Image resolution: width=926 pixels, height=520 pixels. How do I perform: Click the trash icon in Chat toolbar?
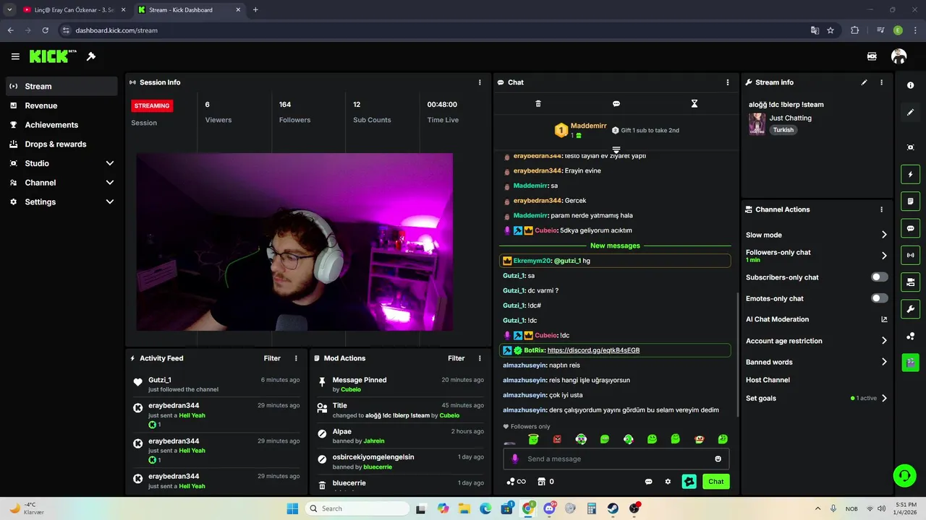pos(538,104)
